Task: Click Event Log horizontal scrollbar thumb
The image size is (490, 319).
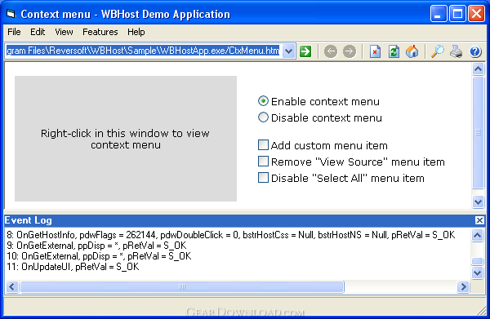Action: [182, 286]
